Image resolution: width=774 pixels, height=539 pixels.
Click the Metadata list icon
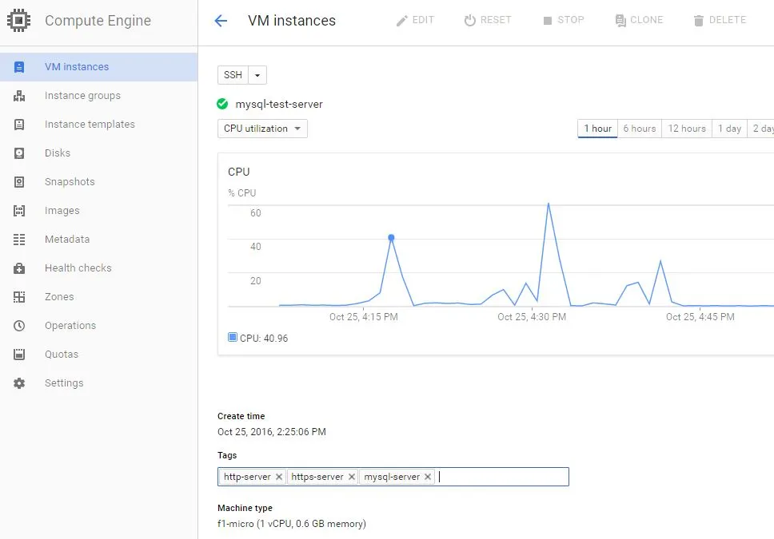click(x=19, y=240)
